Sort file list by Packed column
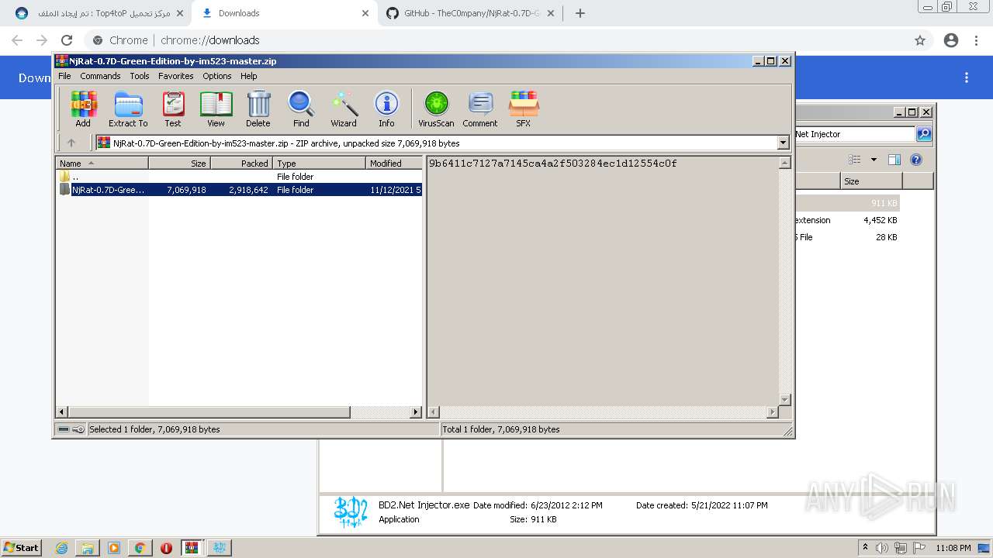 241,164
